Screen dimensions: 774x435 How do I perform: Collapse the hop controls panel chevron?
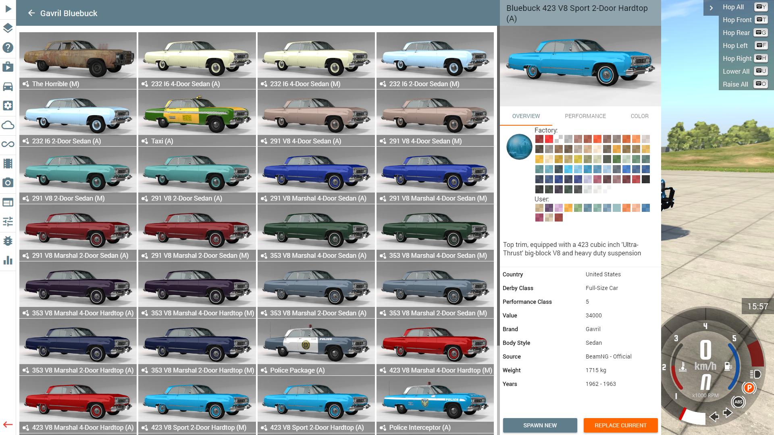(x=711, y=8)
